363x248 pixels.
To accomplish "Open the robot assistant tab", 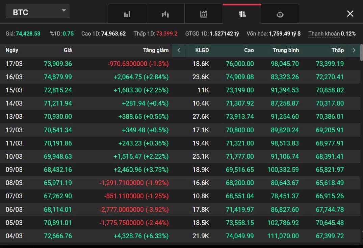I will pyautogui.click(x=280, y=14).
